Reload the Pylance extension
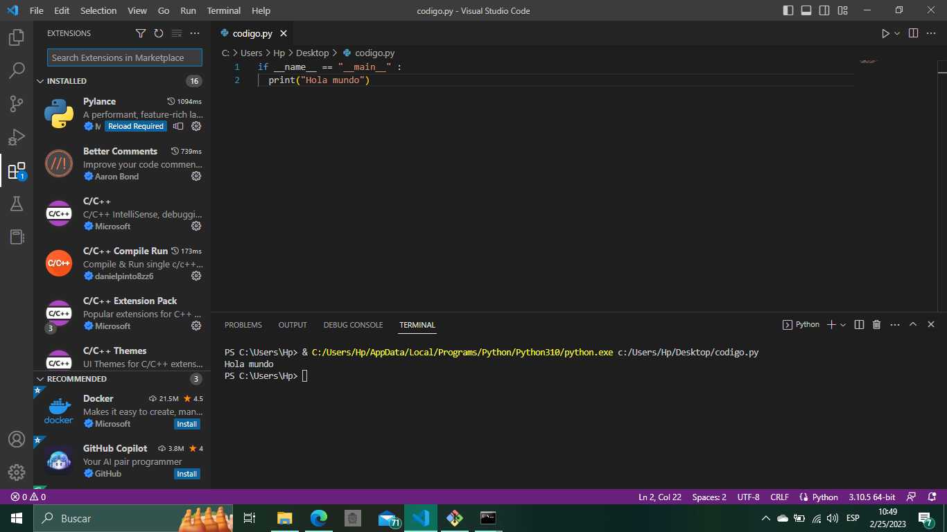This screenshot has width=947, height=532. click(x=135, y=126)
